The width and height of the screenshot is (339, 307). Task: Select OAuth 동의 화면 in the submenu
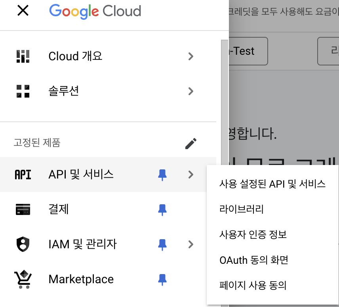coord(272,260)
